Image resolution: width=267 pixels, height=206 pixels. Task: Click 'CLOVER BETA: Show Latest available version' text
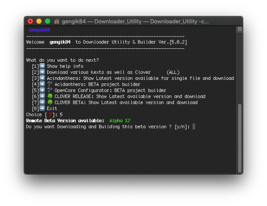tap(126, 103)
